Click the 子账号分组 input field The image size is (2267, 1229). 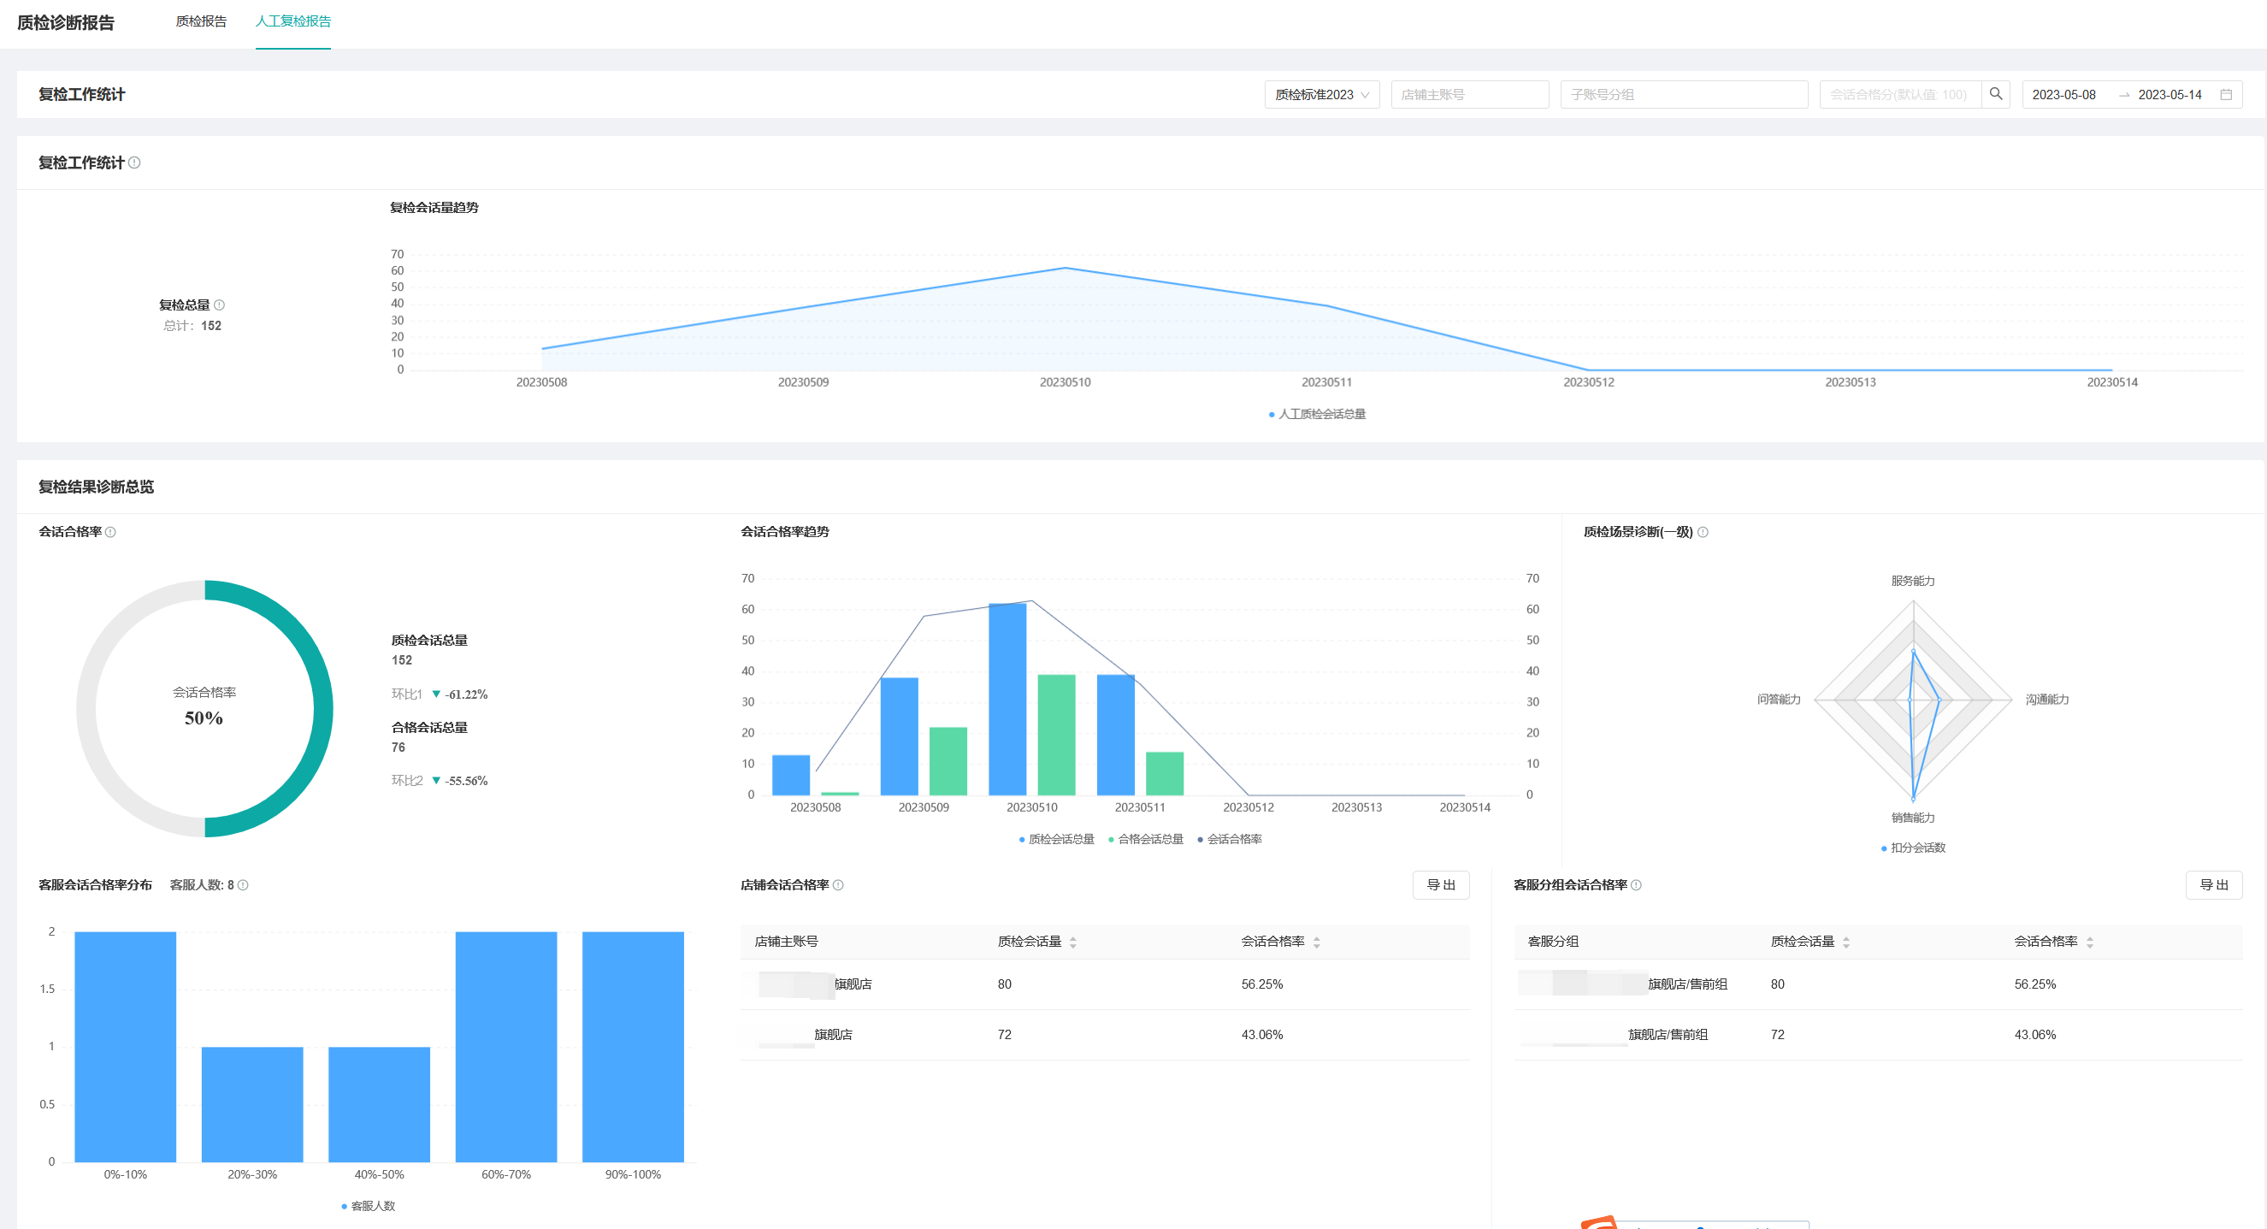1683,94
